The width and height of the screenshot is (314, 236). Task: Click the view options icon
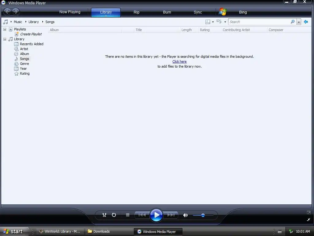pos(219,22)
